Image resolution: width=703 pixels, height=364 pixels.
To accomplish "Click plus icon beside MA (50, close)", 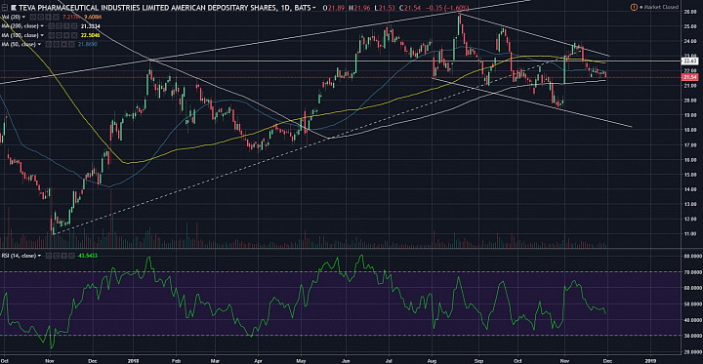I will [64, 44].
